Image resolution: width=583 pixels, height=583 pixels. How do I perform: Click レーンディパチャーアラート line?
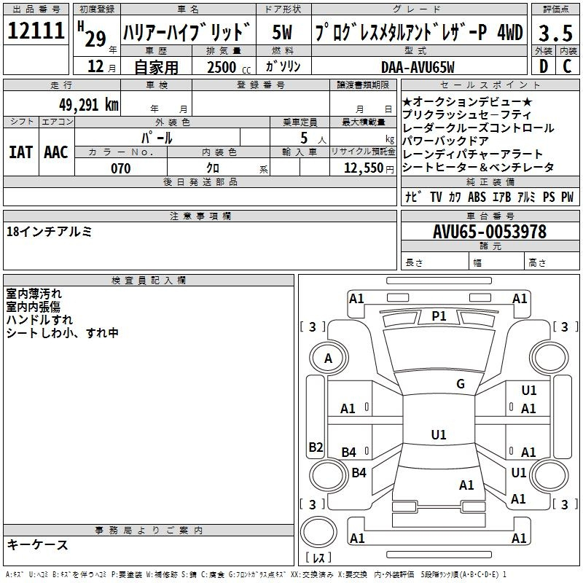tap(472, 154)
